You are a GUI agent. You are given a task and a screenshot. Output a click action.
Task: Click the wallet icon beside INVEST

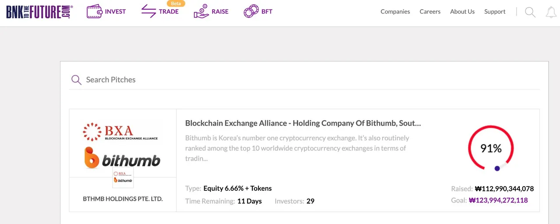(94, 11)
